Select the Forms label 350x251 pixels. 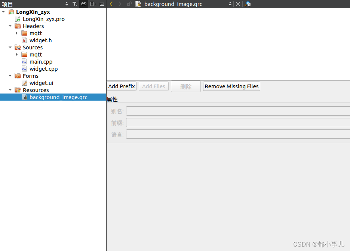(31, 76)
